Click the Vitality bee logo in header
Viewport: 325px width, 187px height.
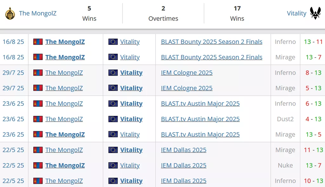pyautogui.click(x=315, y=13)
